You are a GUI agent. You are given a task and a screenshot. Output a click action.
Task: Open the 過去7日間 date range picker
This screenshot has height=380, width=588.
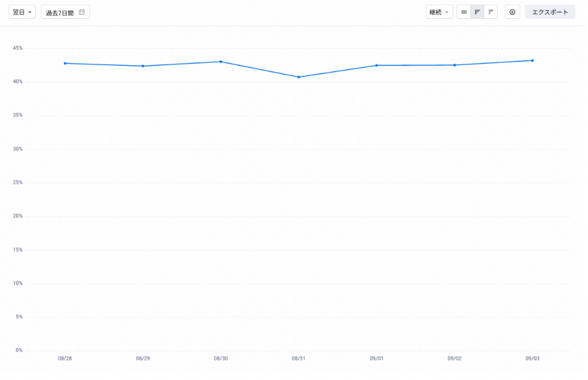[x=65, y=12]
